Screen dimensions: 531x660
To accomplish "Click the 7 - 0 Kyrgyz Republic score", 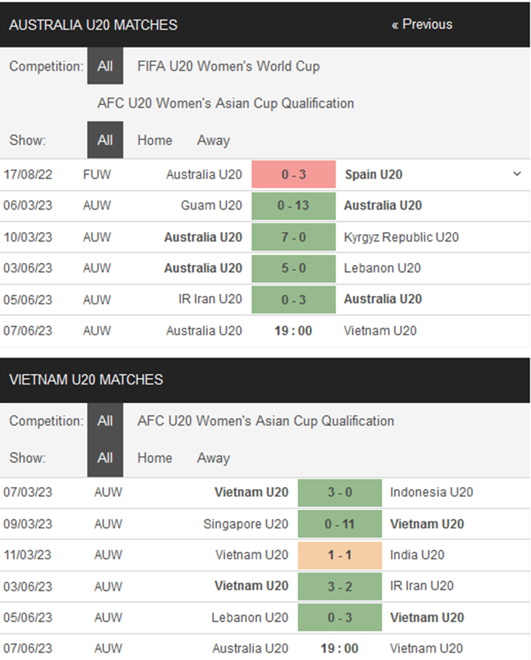I will coord(293,237).
